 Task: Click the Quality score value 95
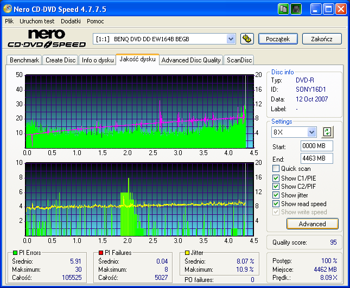click(x=333, y=242)
